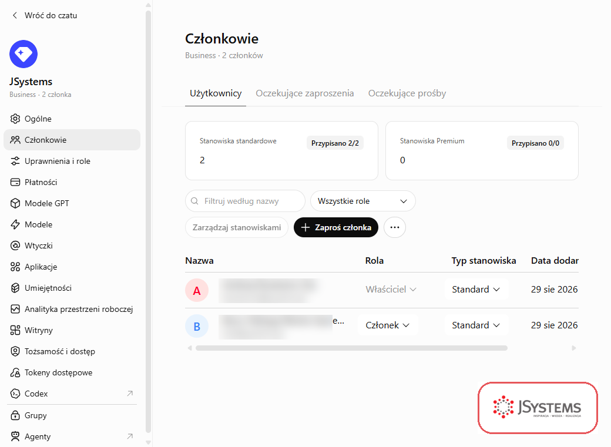611x447 pixels.
Task: Click the Tokeny dostępowe key icon
Action: coord(15,372)
